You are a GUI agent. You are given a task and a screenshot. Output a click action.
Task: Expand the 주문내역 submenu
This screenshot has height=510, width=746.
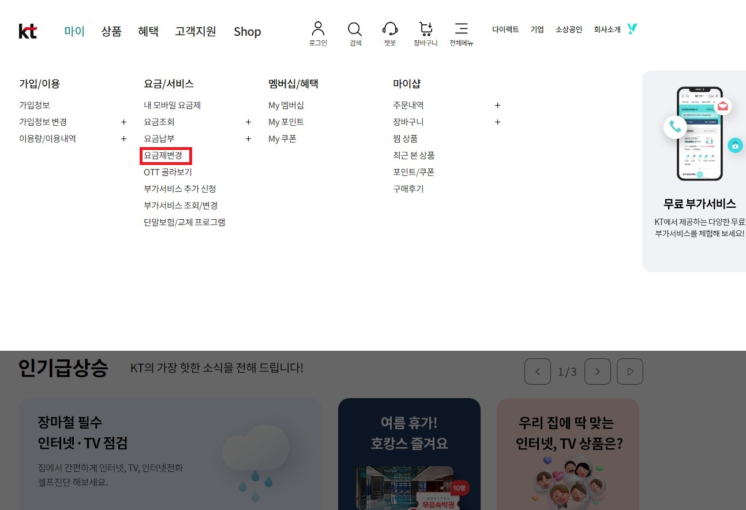pyautogui.click(x=497, y=106)
